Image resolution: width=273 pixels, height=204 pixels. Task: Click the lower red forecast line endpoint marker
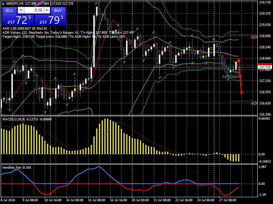[241, 92]
